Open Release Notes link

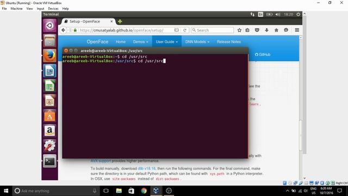pyautogui.click(x=229, y=42)
